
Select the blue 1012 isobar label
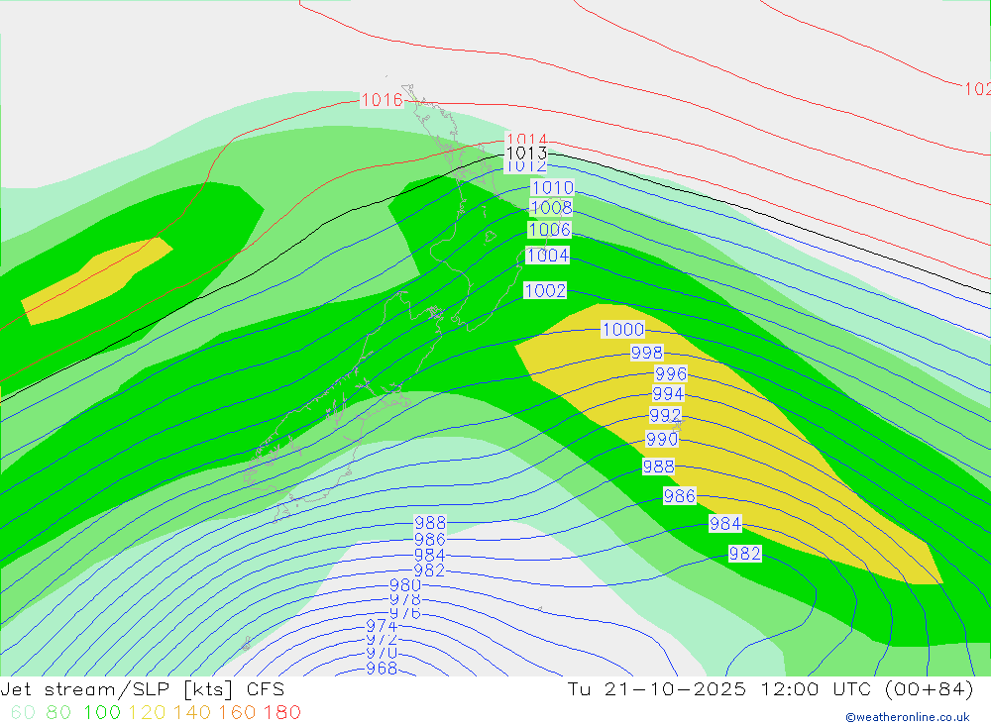click(x=526, y=165)
